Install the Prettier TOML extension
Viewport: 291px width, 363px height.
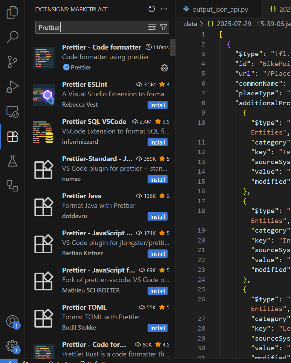[x=157, y=328]
